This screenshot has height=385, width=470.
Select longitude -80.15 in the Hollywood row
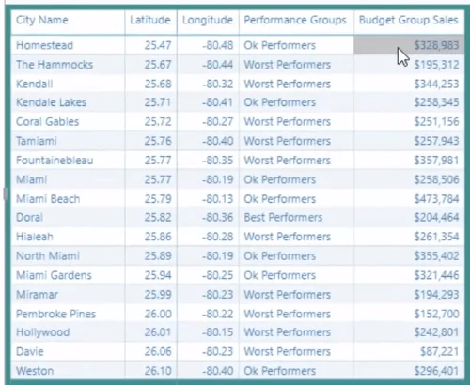(x=218, y=332)
